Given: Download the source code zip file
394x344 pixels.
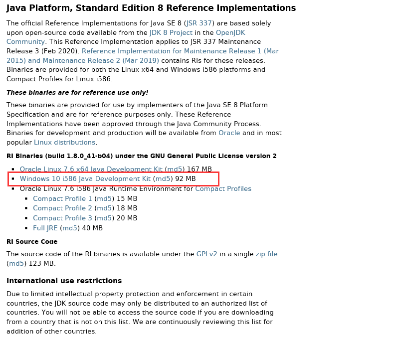Looking at the screenshot, I should (x=266, y=254).
